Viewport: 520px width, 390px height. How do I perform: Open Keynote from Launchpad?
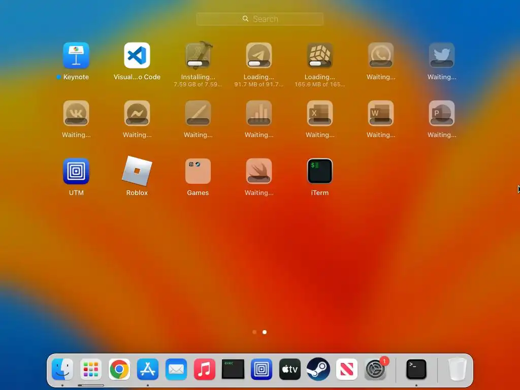point(76,55)
